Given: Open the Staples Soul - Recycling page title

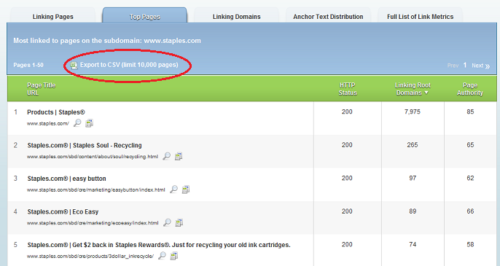Looking at the screenshot, I should [85, 146].
